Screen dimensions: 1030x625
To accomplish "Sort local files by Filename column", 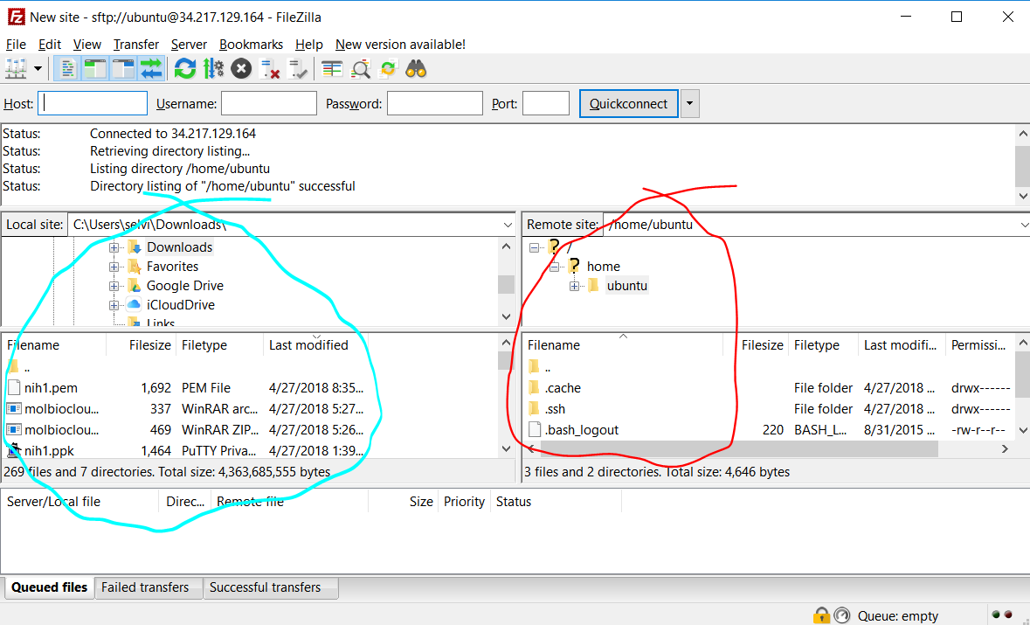I will pyautogui.click(x=54, y=345).
